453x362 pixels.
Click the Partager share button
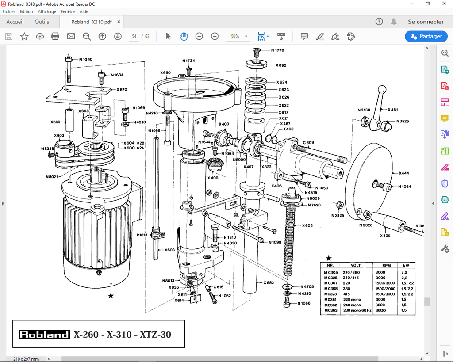426,36
